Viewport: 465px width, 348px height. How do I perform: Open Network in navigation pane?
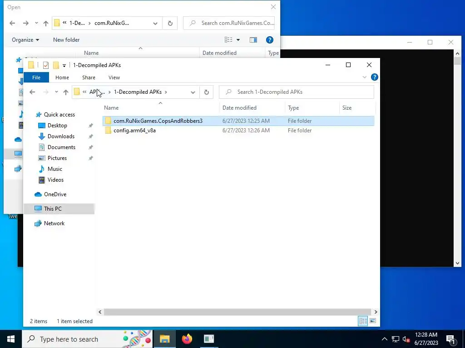click(x=54, y=223)
